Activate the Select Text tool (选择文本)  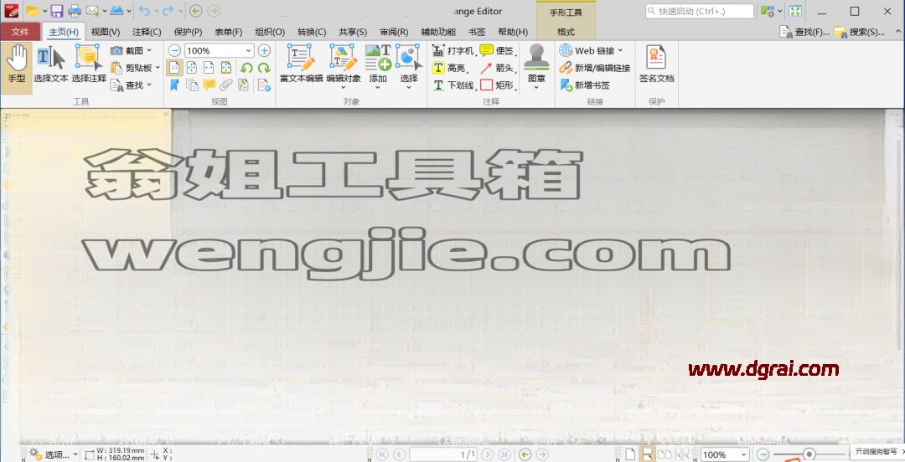51,64
